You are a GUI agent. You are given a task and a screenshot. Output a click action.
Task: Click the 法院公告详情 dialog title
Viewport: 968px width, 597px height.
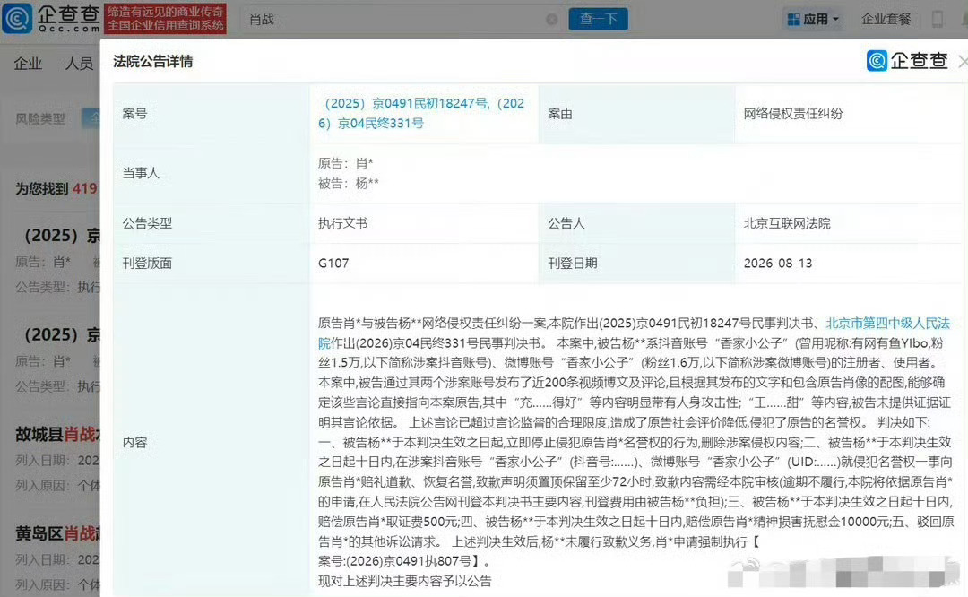click(x=153, y=61)
